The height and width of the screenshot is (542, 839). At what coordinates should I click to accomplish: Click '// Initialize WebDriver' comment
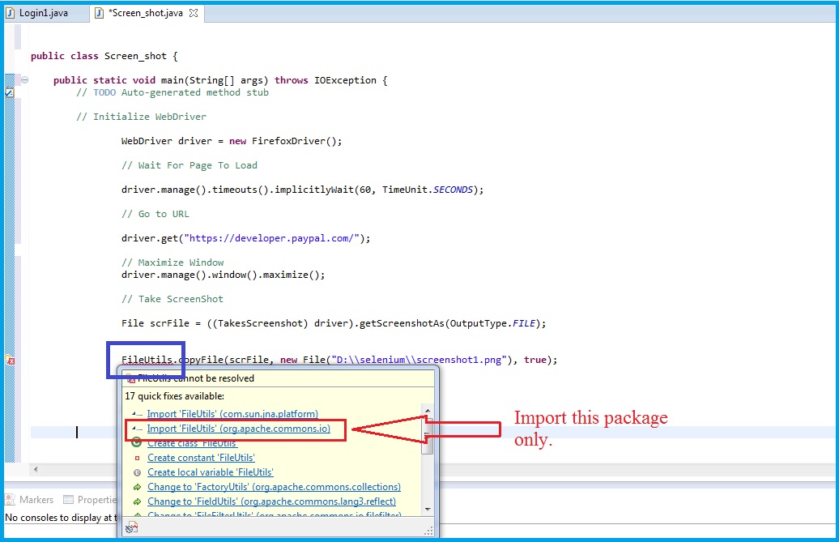141,116
